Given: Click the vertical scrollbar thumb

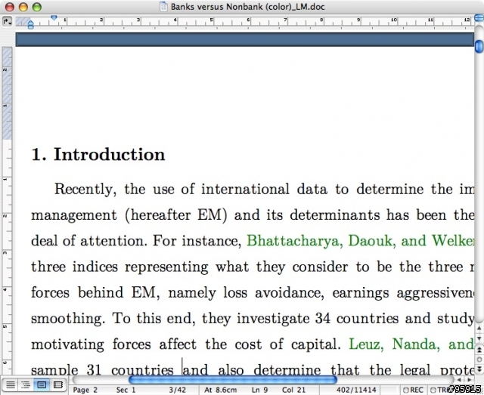Looking at the screenshot, I should (479, 46).
